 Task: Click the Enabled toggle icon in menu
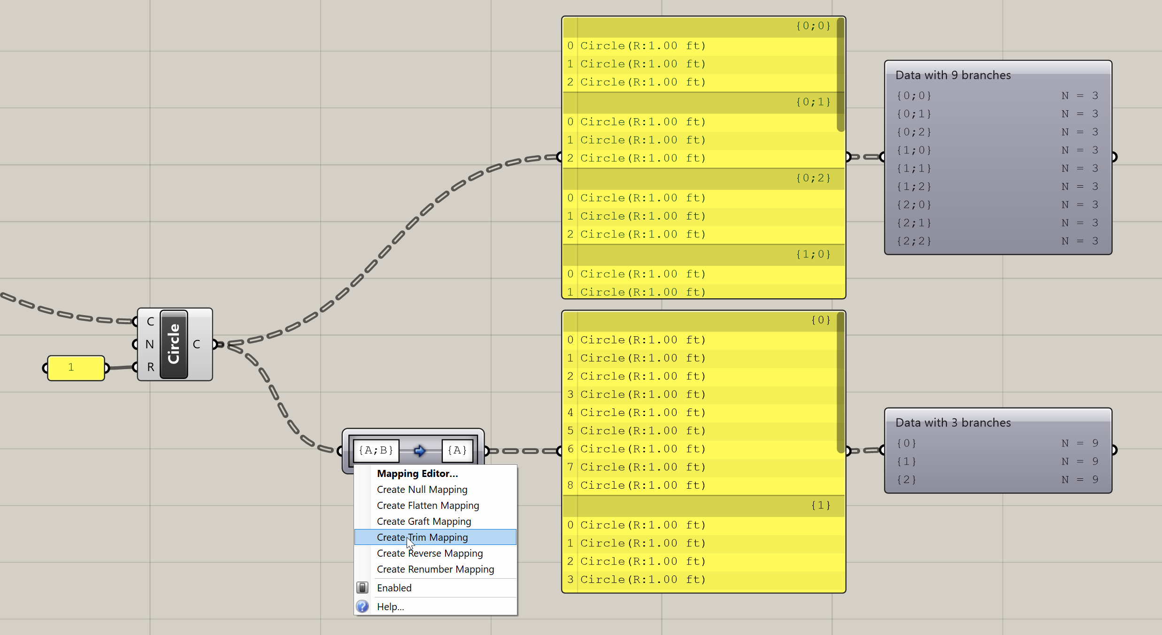362,588
